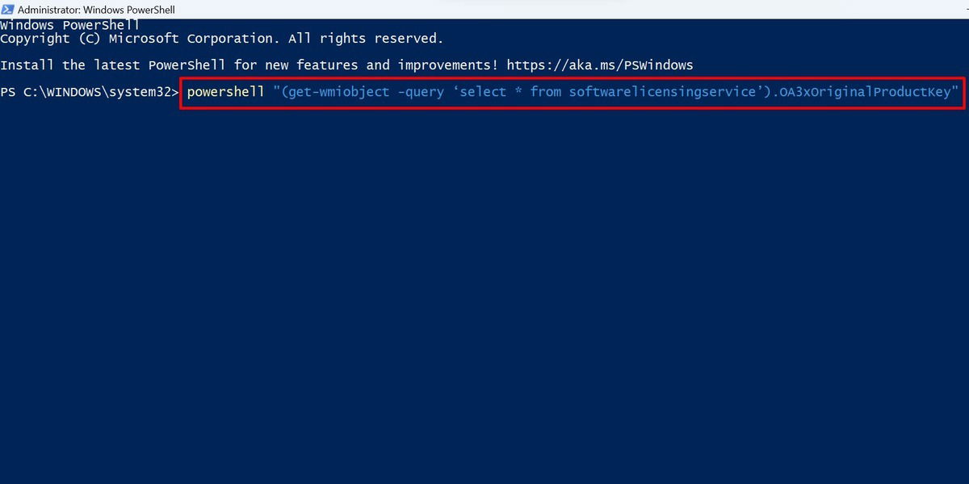
Task: Click the word 'select' in the query
Action: coord(482,92)
